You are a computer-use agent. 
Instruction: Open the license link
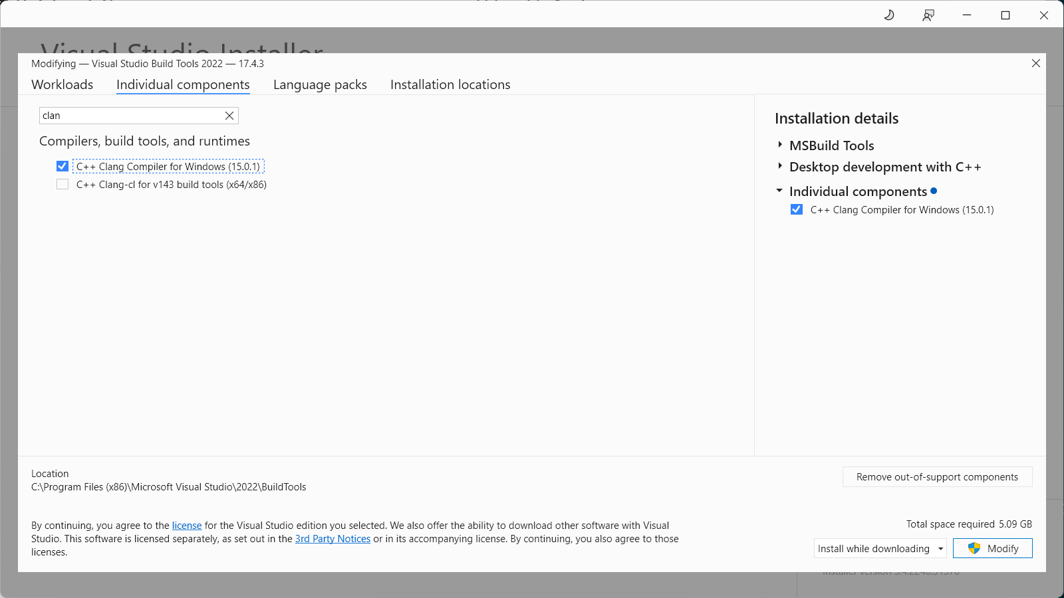(187, 526)
